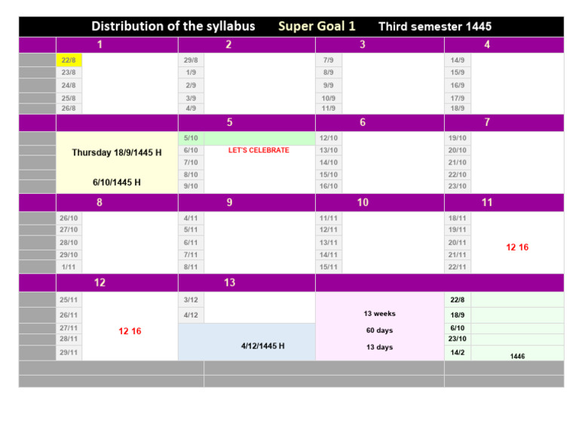Screen dimensions: 579x448
Task: Click the red 12 16 text in week 11
Action: coord(517,247)
